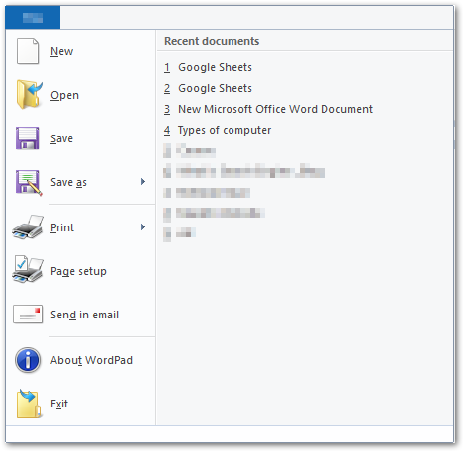Viewport: 464px width, 452px height.
Task: Choose the New menu entry label
Action: pyautogui.click(x=61, y=51)
